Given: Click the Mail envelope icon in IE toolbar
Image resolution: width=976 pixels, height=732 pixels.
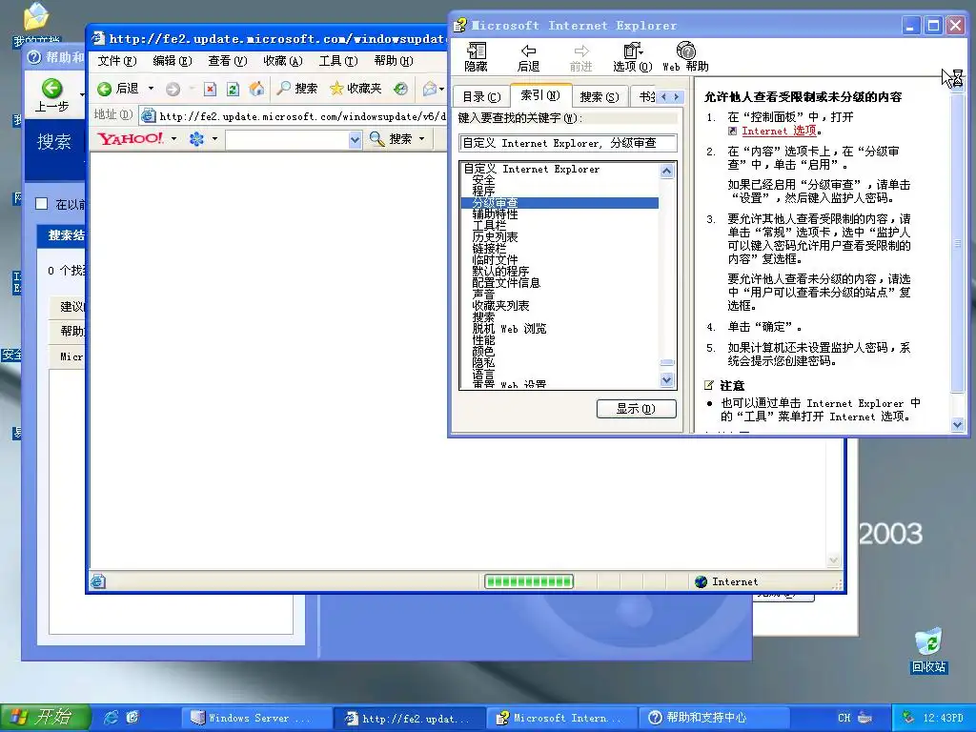Looking at the screenshot, I should 430,89.
